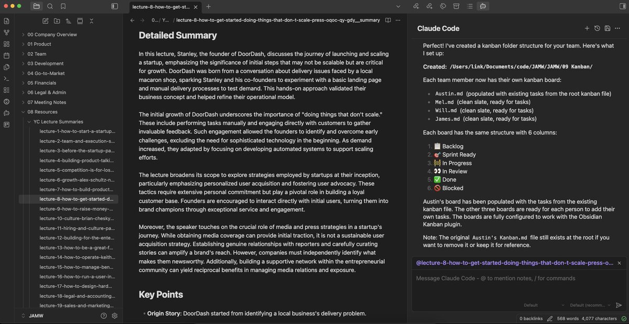Open lecture-9-how-to-raise-money note
The image size is (629, 324).
(77, 209)
